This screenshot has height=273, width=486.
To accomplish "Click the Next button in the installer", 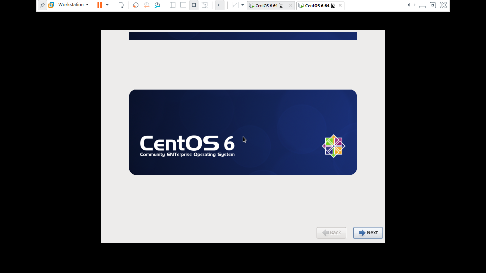I will point(368,233).
